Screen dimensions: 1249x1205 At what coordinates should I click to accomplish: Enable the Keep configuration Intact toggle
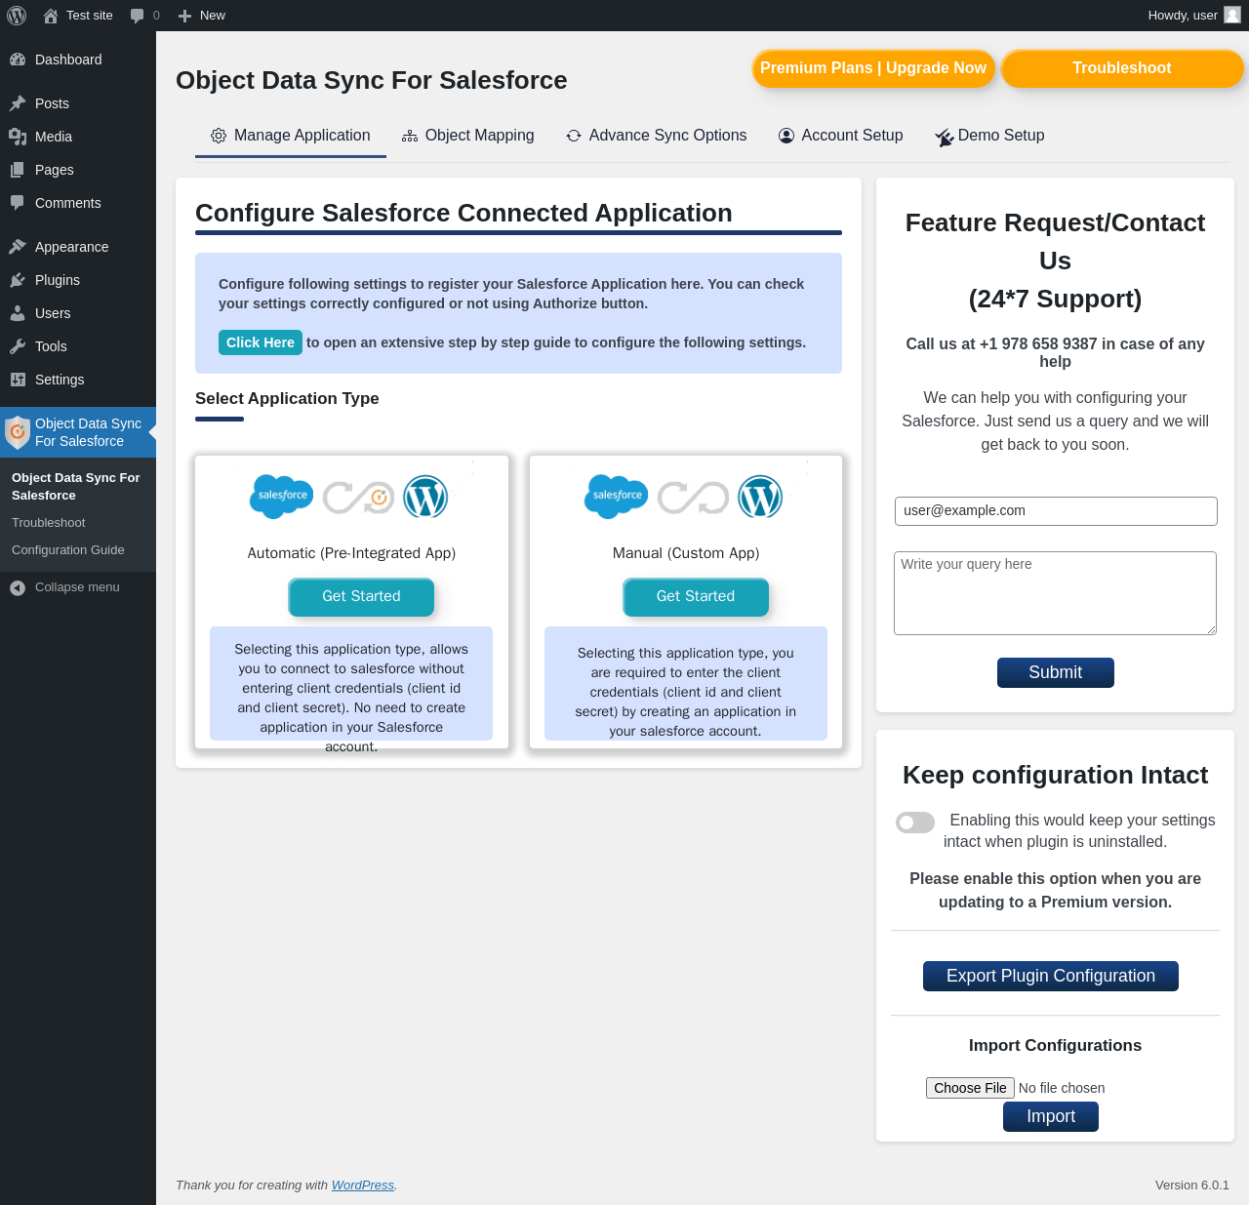(x=915, y=823)
